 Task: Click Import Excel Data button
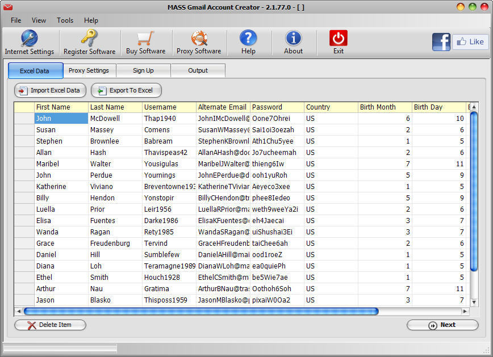tap(51, 90)
